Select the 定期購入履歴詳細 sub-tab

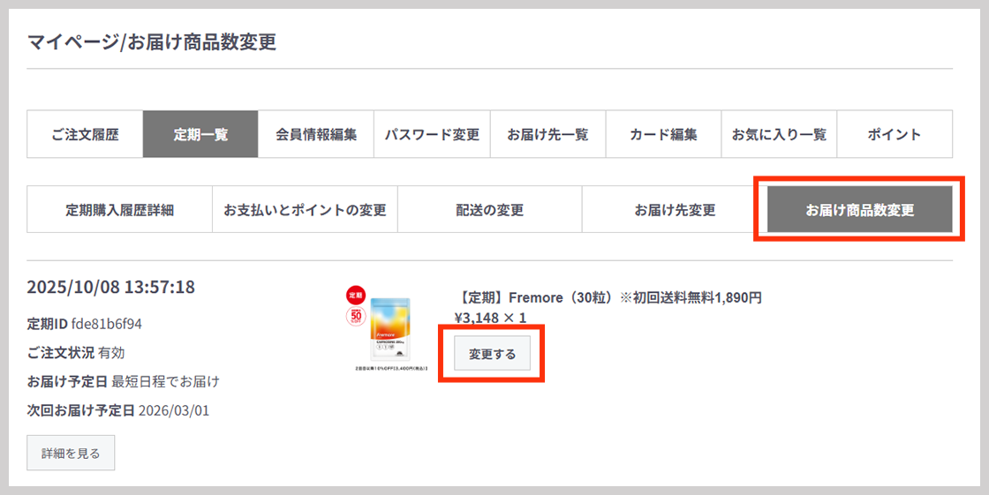pyautogui.click(x=119, y=210)
